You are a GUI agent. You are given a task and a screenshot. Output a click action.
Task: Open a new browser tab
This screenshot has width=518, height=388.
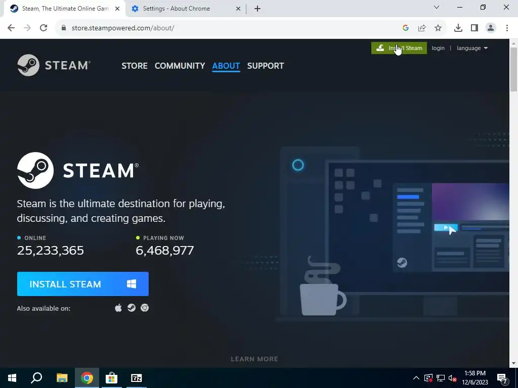(257, 9)
